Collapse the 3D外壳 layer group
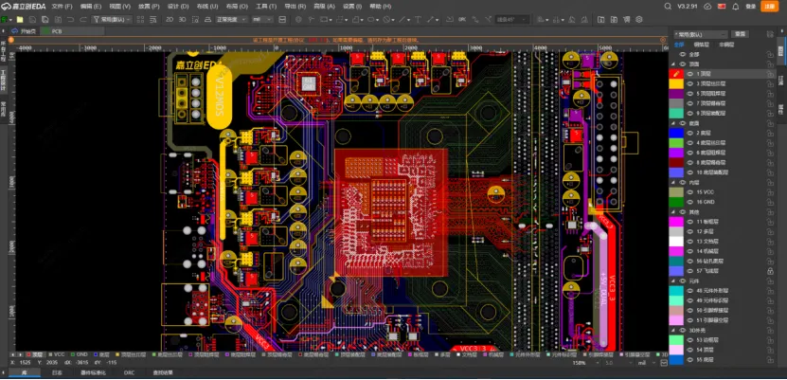 pos(673,331)
